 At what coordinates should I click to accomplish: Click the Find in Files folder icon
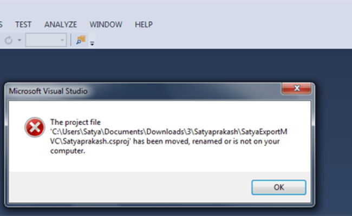[81, 40]
